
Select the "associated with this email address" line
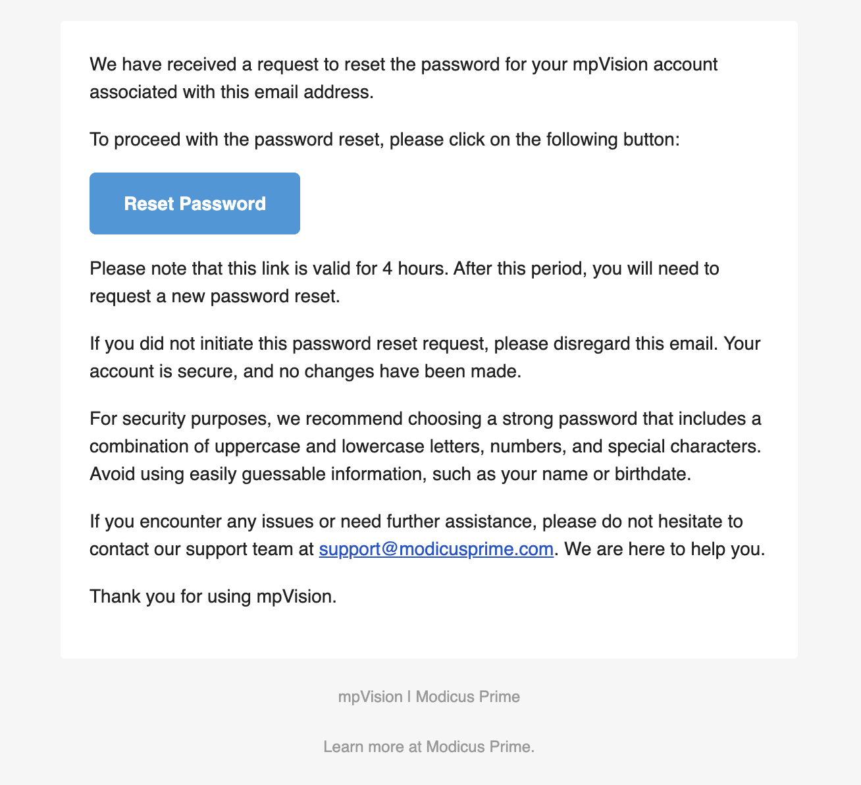click(232, 92)
